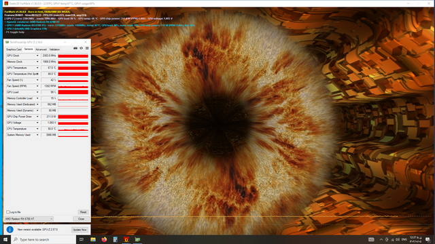Click the 211.0 W power draw value
Screen dimensions: 435x244
(49, 117)
